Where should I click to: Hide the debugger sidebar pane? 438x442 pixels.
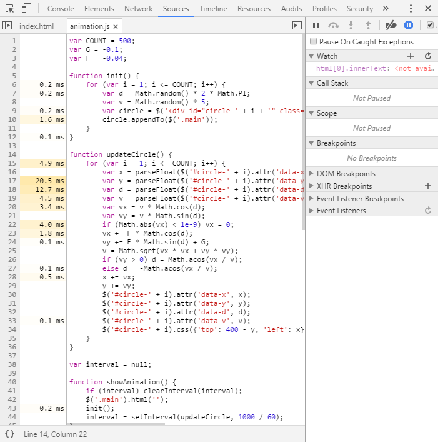[x=297, y=26]
